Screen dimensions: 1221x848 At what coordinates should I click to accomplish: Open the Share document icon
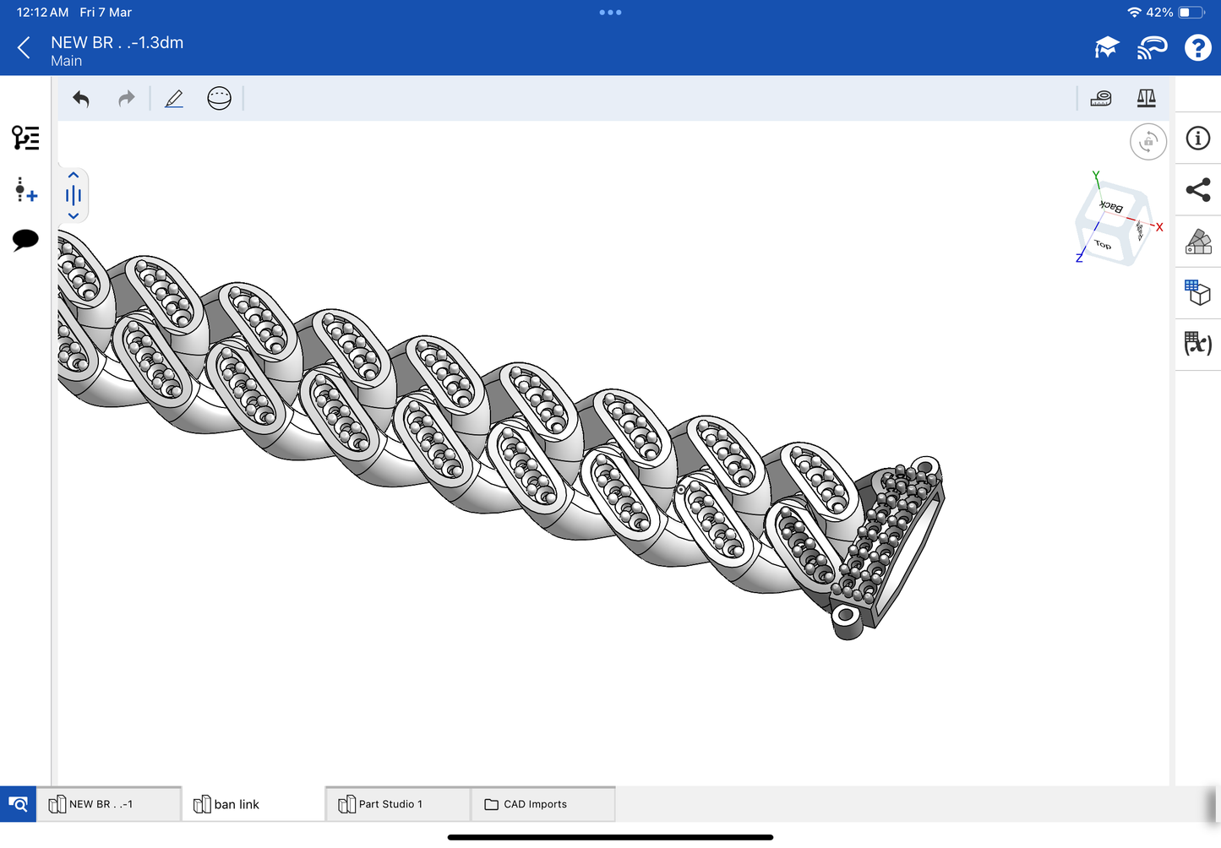[1197, 190]
